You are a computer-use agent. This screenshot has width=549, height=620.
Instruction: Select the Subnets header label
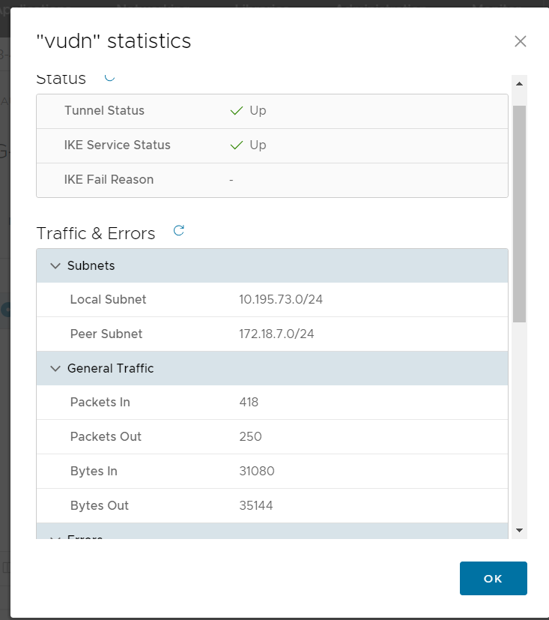click(x=91, y=266)
